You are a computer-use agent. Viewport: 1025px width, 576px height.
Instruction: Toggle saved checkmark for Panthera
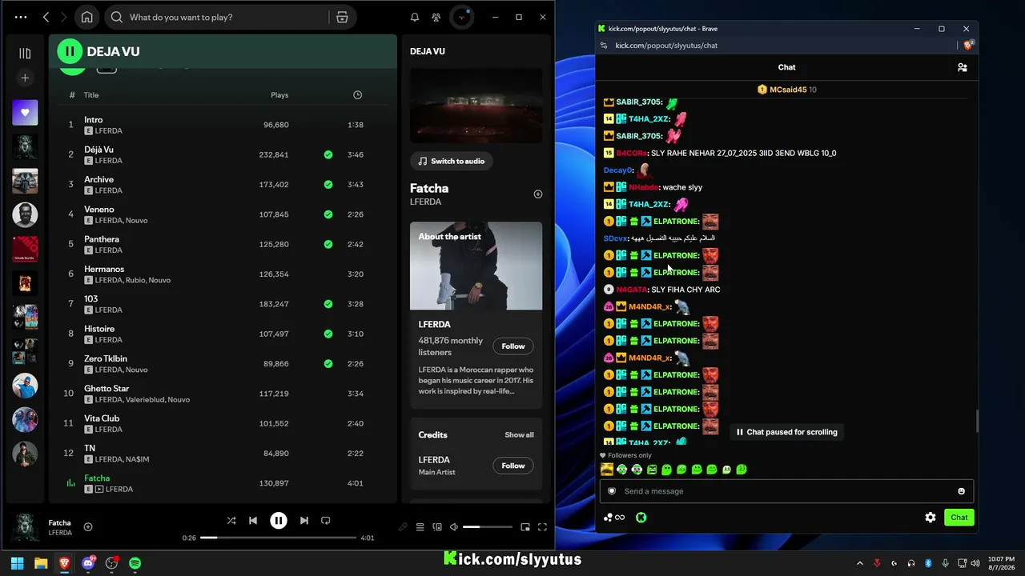point(328,244)
